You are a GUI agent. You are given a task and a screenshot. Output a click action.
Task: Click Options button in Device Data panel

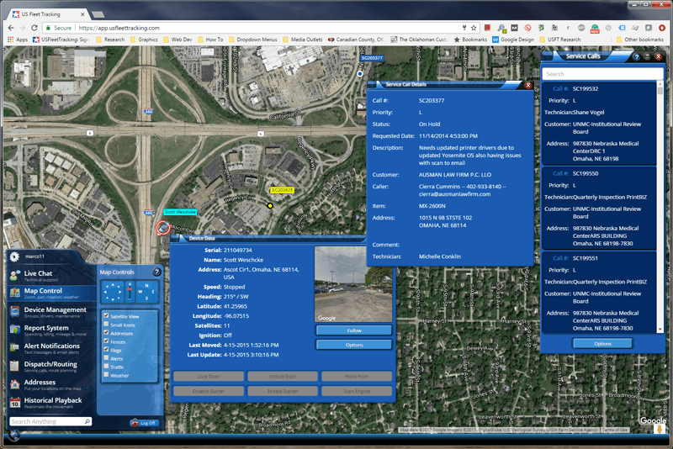[353, 345]
